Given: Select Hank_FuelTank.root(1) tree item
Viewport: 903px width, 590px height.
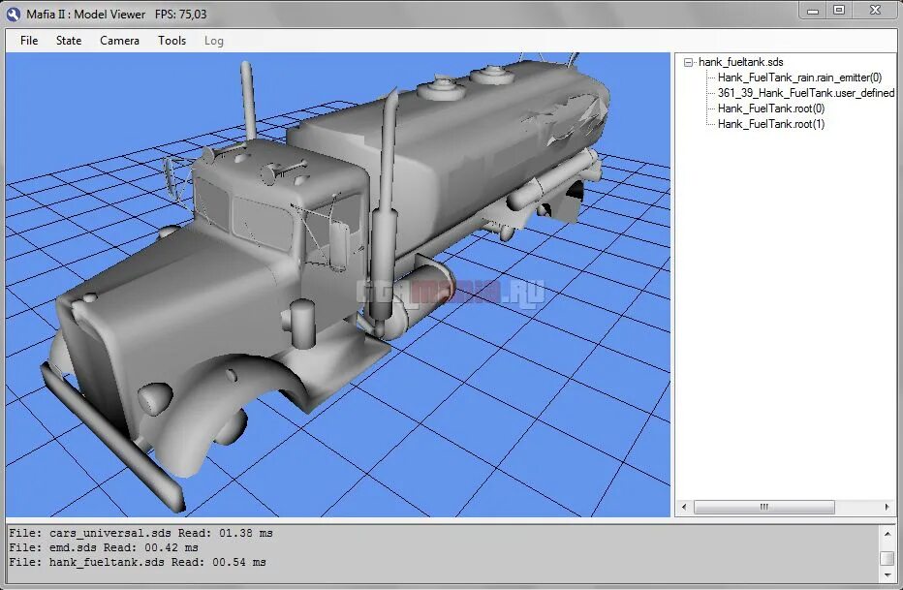Looking at the screenshot, I should 771,124.
